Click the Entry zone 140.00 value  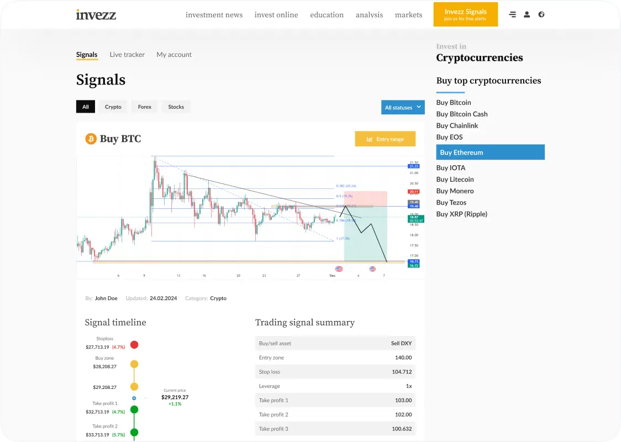point(403,357)
